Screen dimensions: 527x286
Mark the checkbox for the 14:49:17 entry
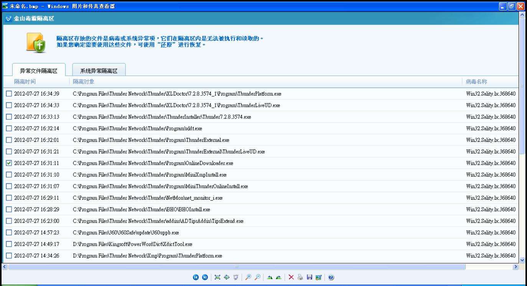tap(9, 244)
